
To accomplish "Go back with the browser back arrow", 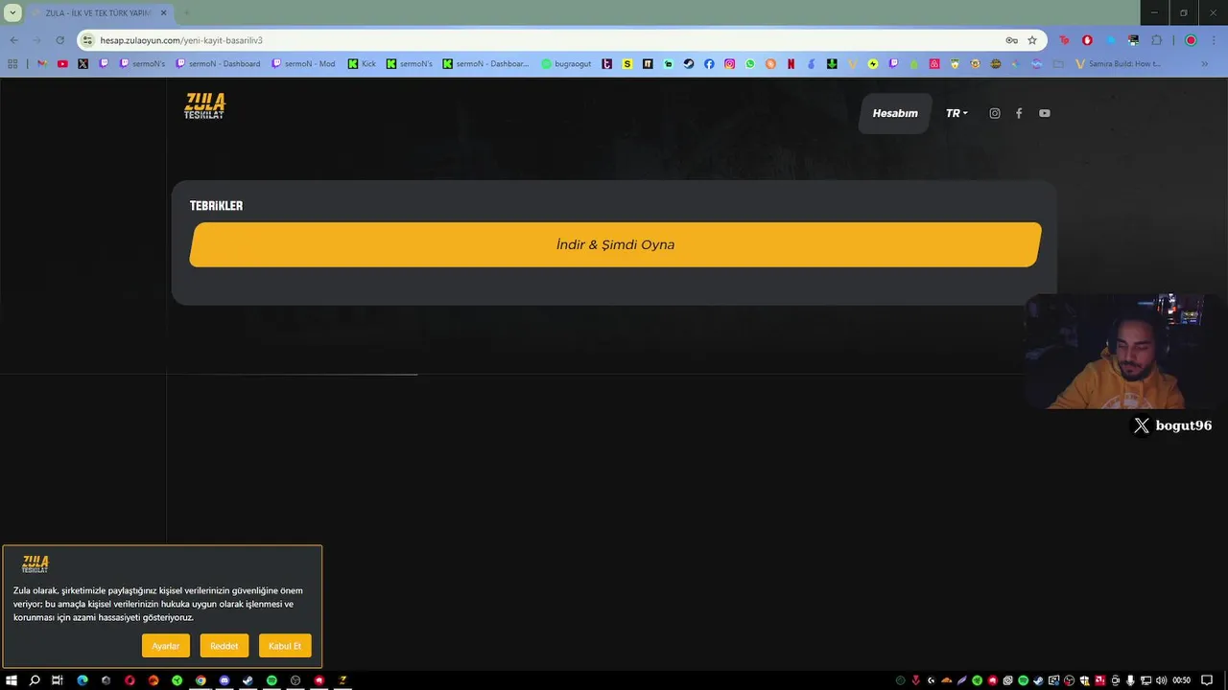I will click(13, 40).
